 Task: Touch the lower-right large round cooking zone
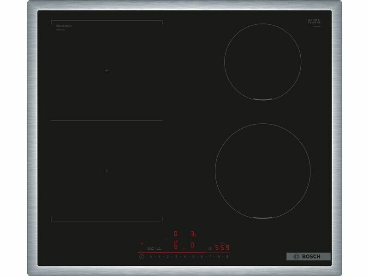262,170
